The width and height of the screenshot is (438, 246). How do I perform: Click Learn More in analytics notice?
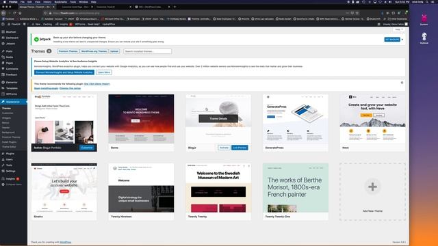click(x=104, y=72)
